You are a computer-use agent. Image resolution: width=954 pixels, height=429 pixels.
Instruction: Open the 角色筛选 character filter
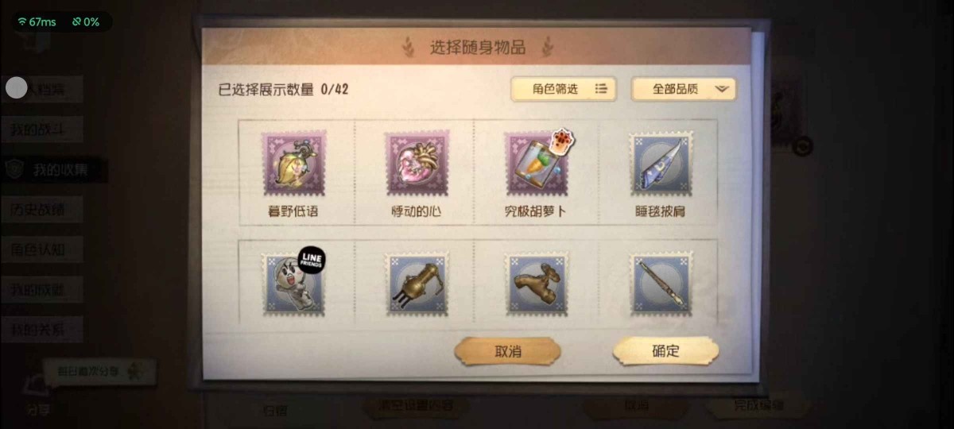click(564, 89)
